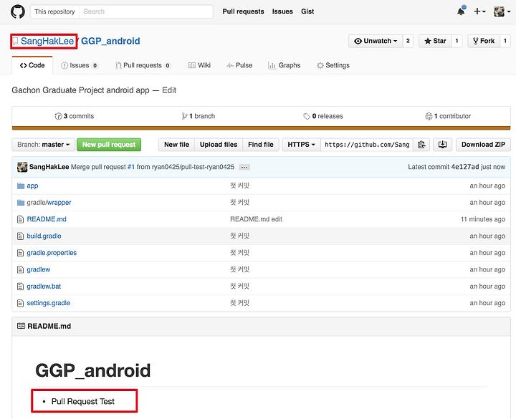This screenshot has height=419, width=516.
Task: Fork the repository
Action: click(x=484, y=41)
